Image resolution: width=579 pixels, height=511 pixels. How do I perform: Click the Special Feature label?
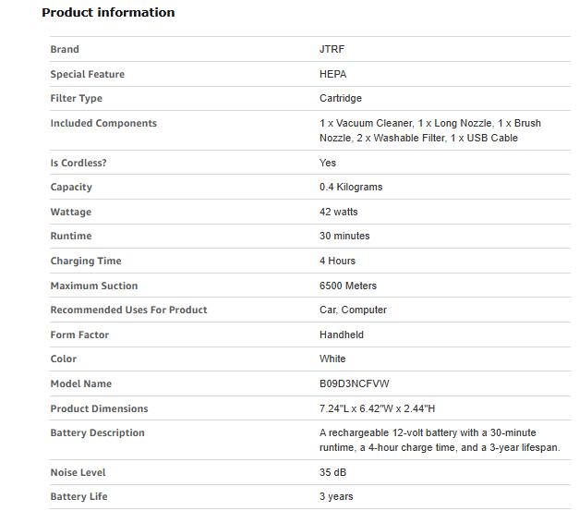(x=88, y=74)
